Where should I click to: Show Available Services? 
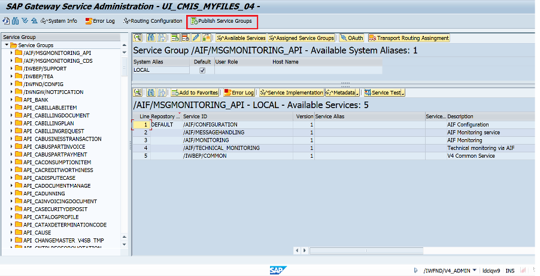241,38
